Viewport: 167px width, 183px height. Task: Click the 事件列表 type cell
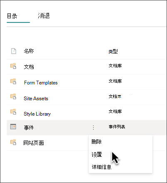point(117,126)
